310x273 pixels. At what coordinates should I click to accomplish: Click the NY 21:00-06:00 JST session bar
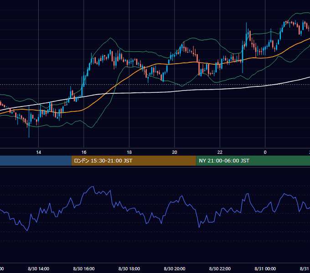coord(253,161)
